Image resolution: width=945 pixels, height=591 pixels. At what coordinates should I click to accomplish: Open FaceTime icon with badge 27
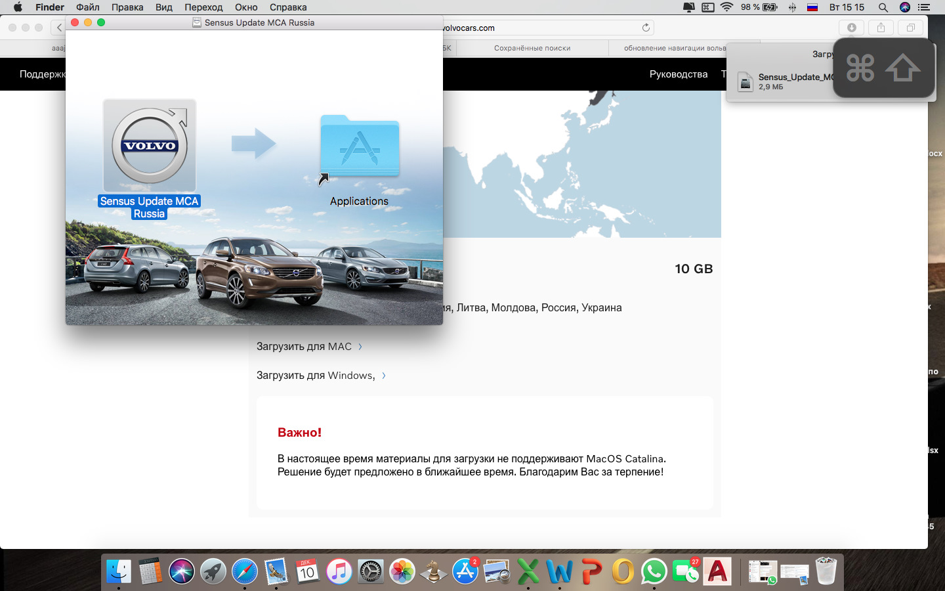click(x=686, y=572)
